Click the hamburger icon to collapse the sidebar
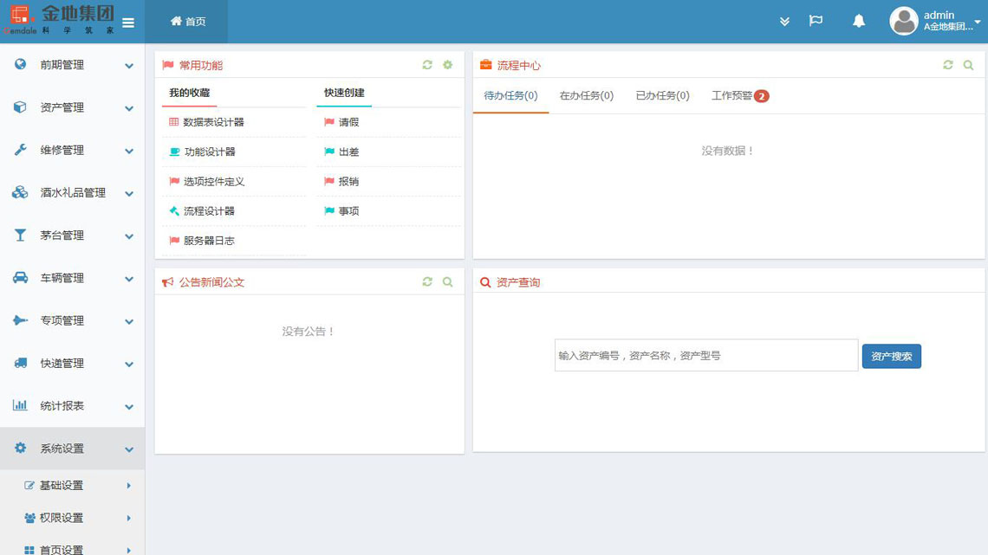Viewport: 988px width, 555px height. pos(127,23)
